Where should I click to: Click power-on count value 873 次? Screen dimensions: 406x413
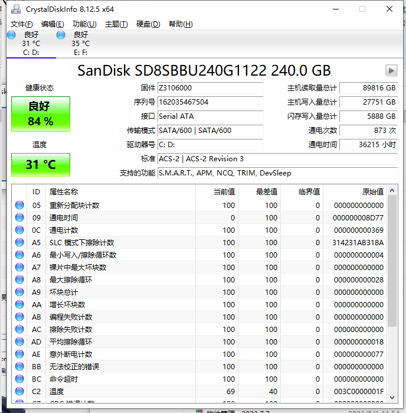(369, 131)
